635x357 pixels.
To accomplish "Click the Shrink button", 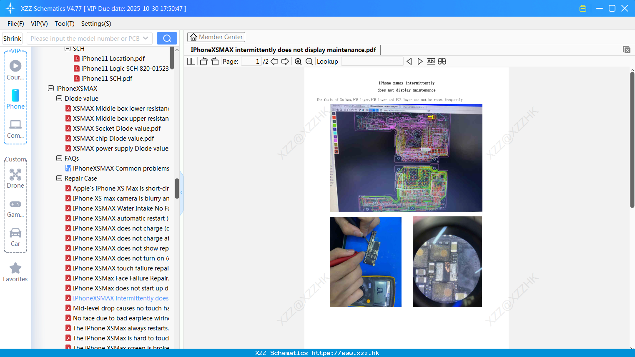I will 13,38.
